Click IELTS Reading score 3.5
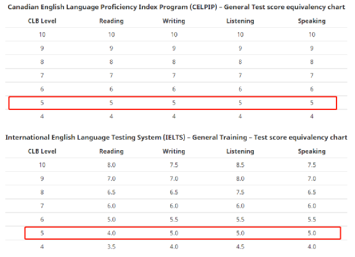 [112, 246]
